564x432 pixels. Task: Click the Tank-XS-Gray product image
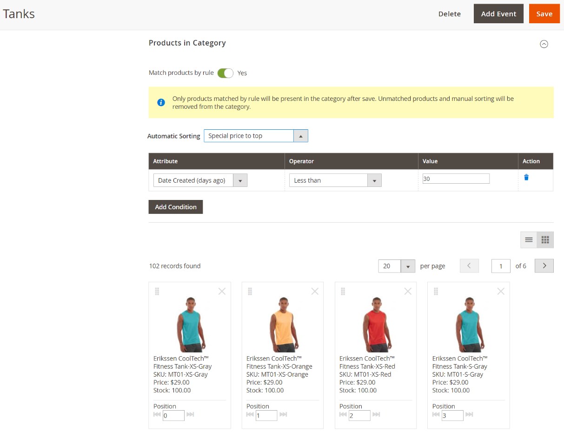coord(190,325)
